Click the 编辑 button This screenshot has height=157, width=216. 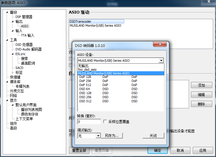[201, 95]
